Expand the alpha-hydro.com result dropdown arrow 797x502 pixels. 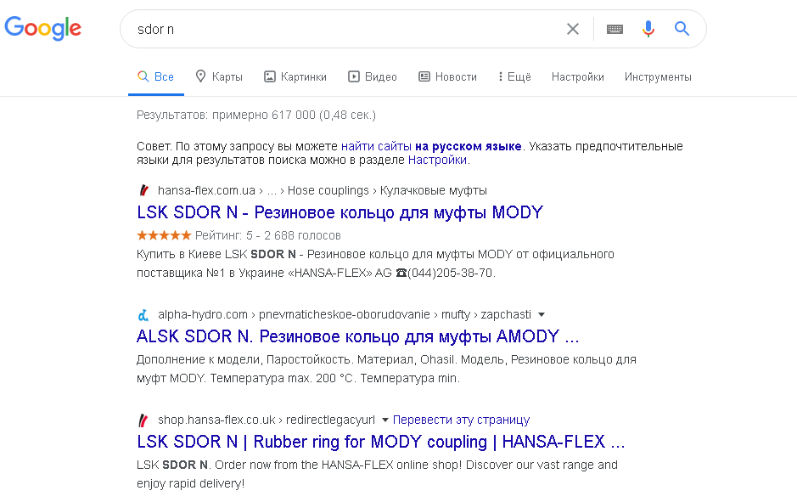click(x=542, y=314)
